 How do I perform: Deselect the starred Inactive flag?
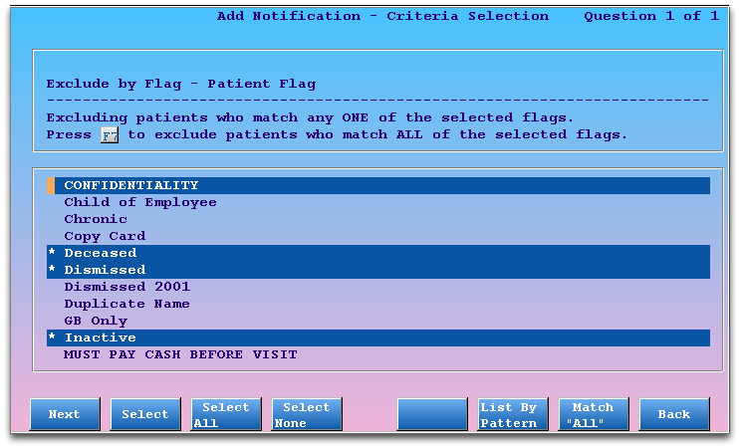click(x=378, y=338)
